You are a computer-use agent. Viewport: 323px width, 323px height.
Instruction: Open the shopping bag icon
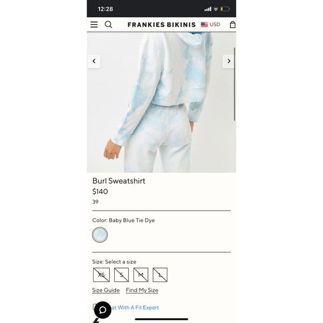(x=233, y=25)
